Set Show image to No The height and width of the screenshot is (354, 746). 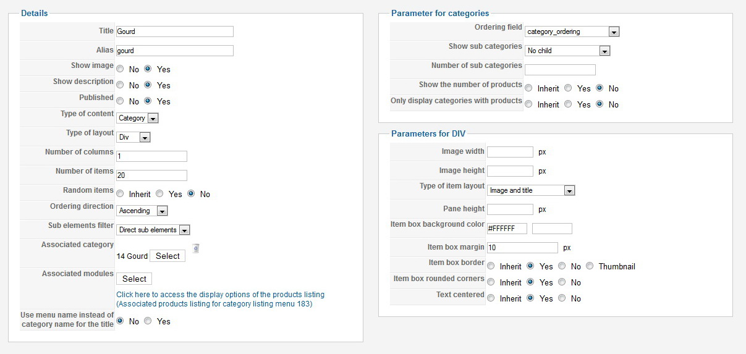coord(120,69)
